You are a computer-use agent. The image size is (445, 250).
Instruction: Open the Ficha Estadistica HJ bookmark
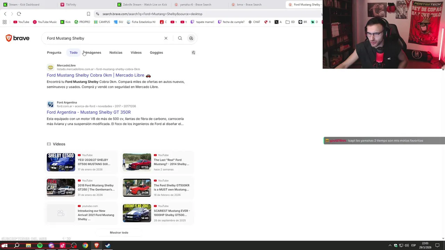pos(141,22)
